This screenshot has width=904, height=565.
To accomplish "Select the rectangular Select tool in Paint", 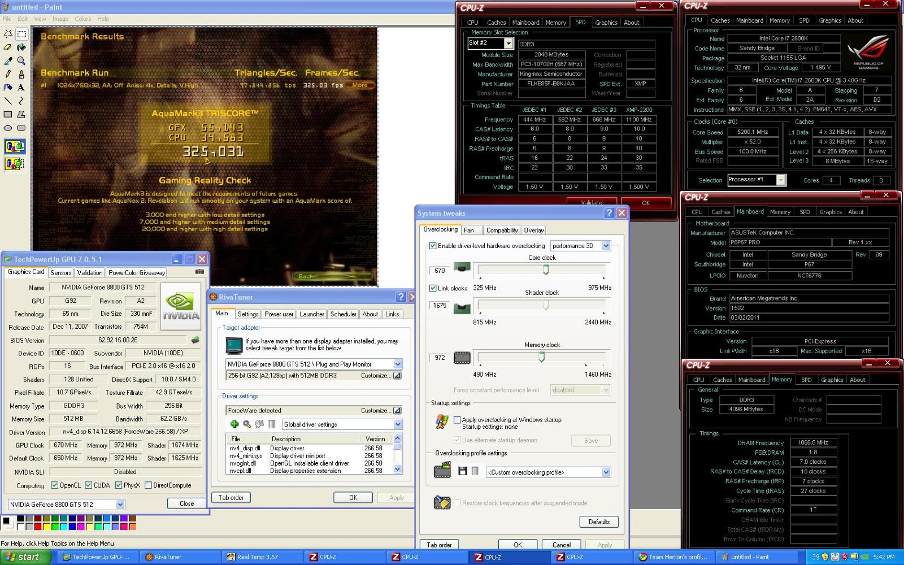I will (21, 34).
